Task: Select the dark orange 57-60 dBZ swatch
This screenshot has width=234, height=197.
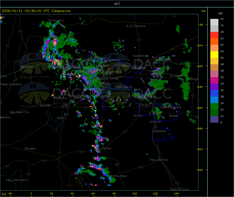Action: coord(214,42)
